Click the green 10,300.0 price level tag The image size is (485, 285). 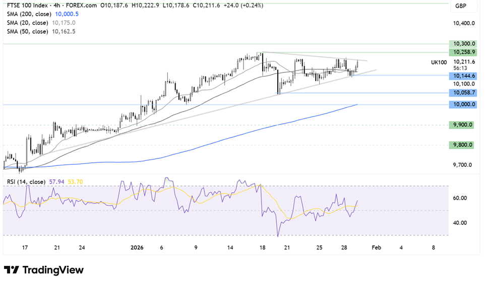click(461, 44)
